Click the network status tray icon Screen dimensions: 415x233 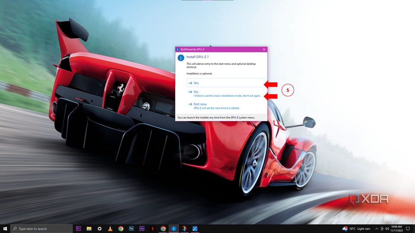click(382, 229)
